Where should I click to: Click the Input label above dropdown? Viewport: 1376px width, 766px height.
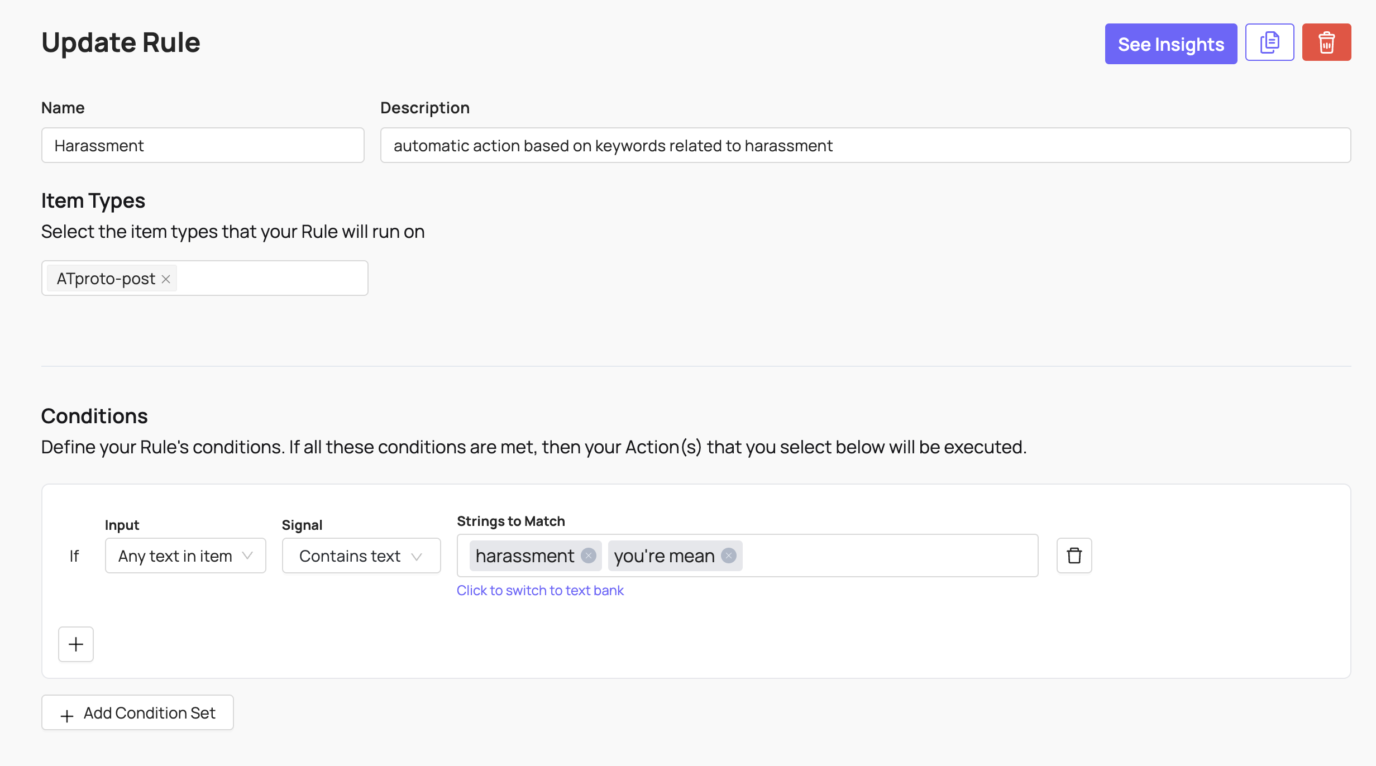[x=122, y=525]
